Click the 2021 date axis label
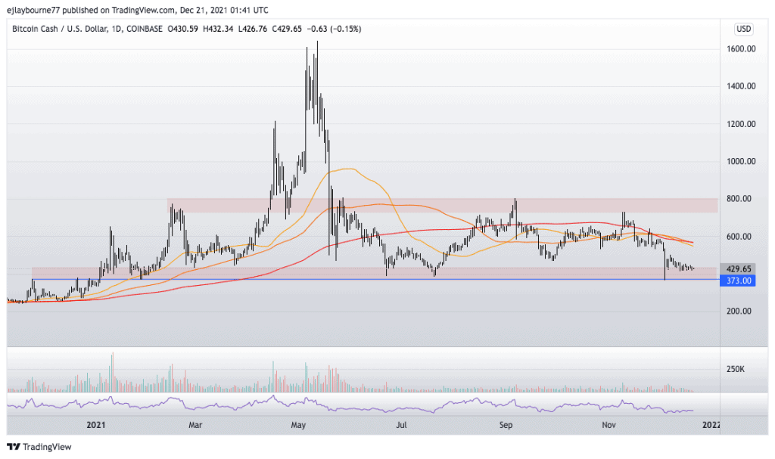The width and height of the screenshot is (775, 459). click(x=96, y=425)
